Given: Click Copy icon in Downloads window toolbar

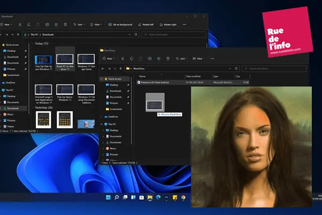Looking at the screenshot, I should tap(29, 25).
